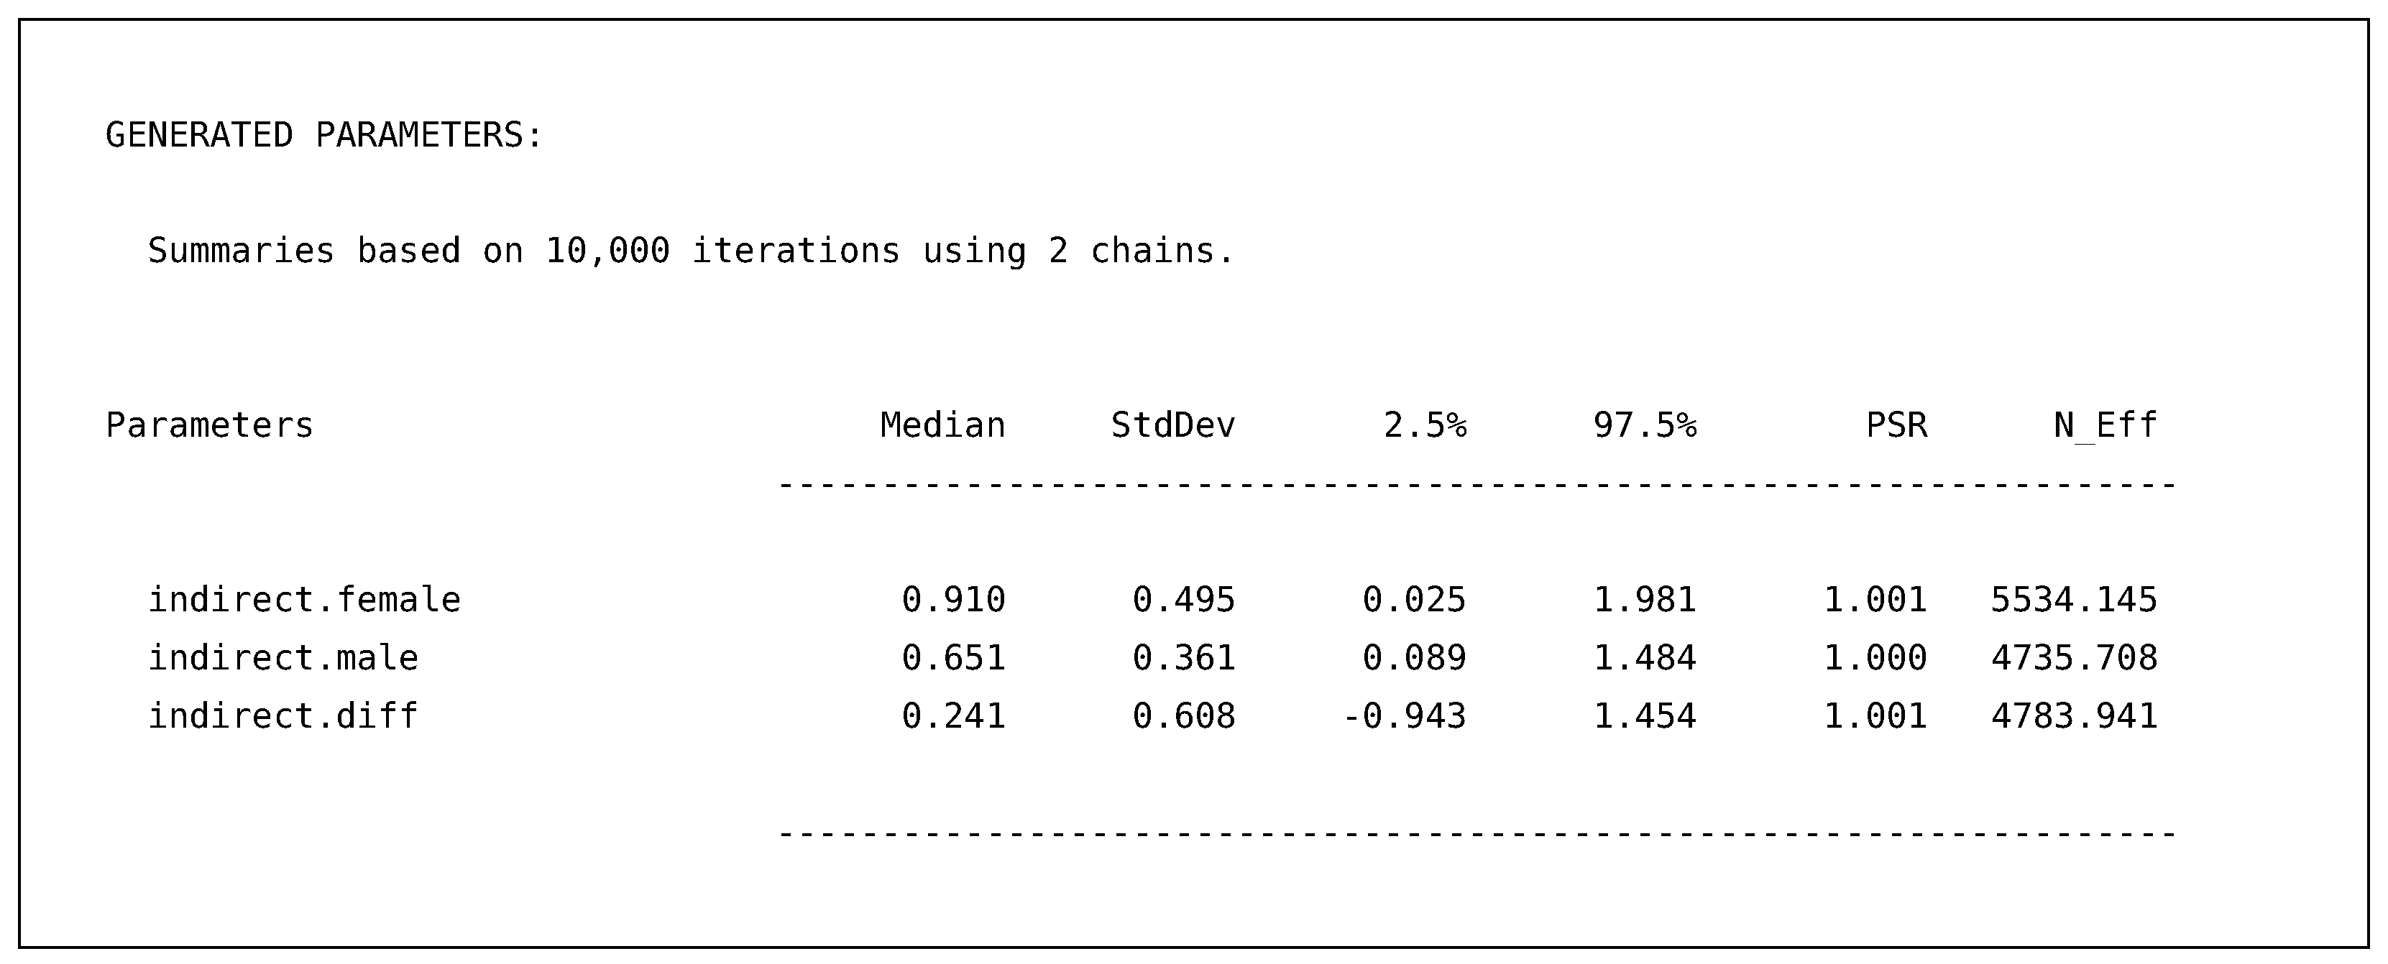Click the Median column header
2388x964 pixels.
pos(942,425)
